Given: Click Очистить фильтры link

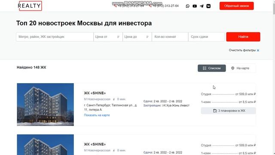Looking at the screenshot, I should [242, 50].
